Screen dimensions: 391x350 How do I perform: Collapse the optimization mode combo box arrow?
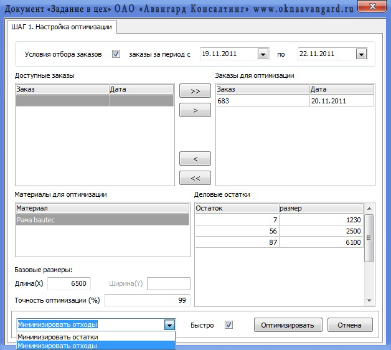click(x=169, y=324)
